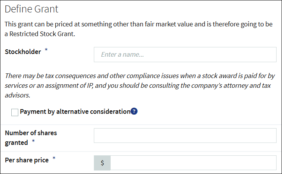Toggle checkbox via its Payment by alternative consideration label
The height and width of the screenshot is (174, 282).
click(75, 111)
